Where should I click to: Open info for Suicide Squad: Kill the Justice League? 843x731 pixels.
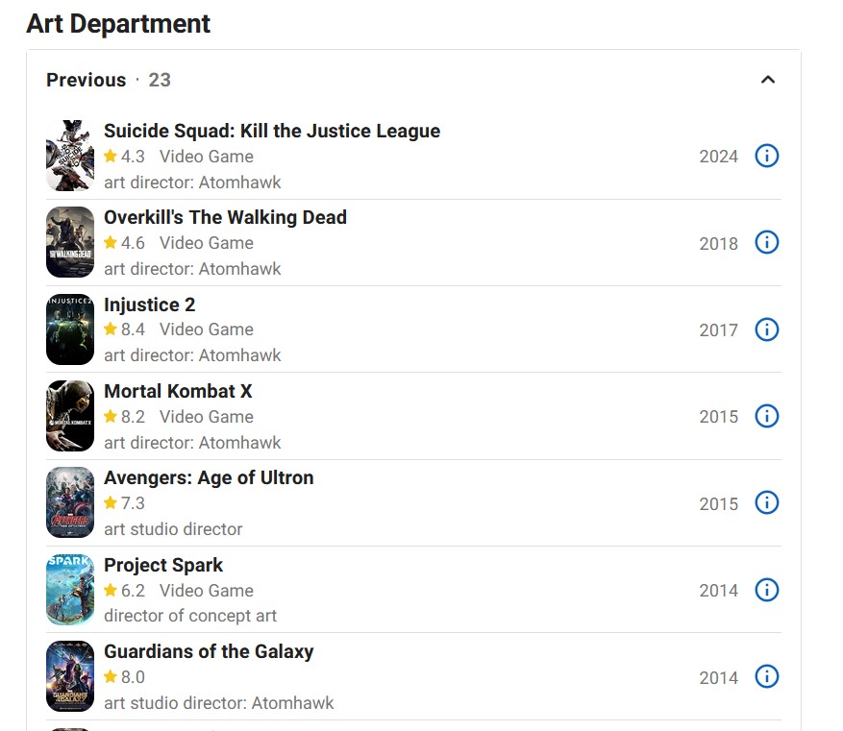pyautogui.click(x=767, y=156)
